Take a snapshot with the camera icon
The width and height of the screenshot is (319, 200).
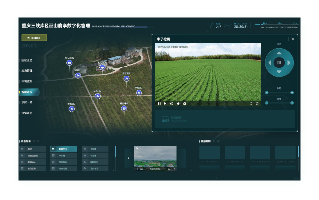(185, 104)
